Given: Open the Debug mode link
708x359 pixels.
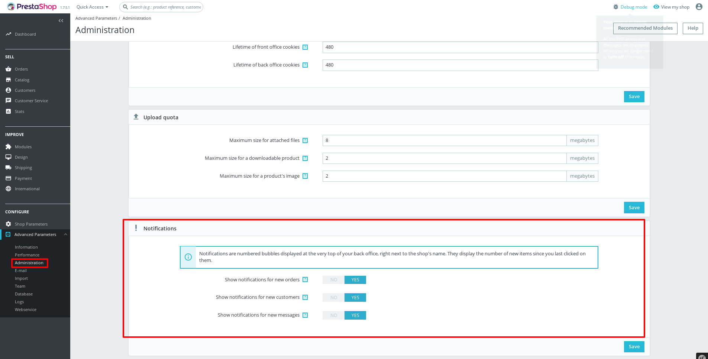Looking at the screenshot, I should tap(634, 7).
